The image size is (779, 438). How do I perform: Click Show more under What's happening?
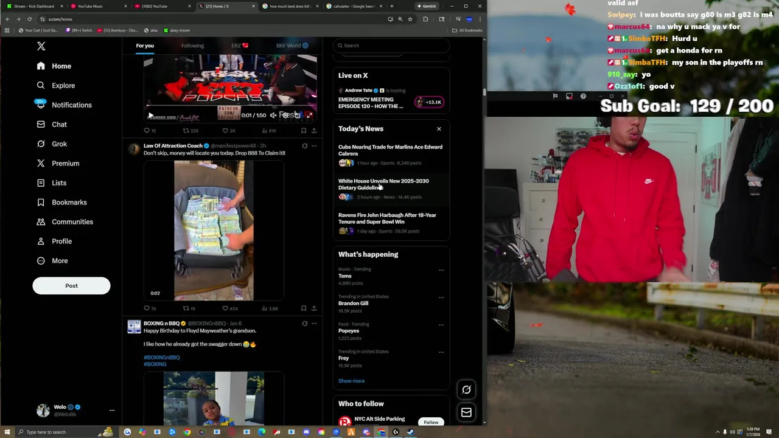351,381
